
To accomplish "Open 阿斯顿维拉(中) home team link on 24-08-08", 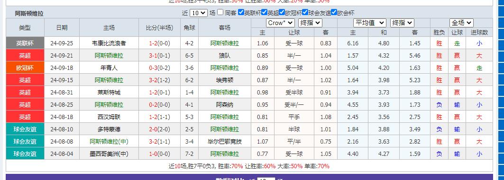I will [x=109, y=142].
